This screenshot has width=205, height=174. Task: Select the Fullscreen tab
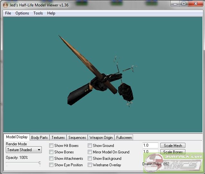(x=124, y=138)
